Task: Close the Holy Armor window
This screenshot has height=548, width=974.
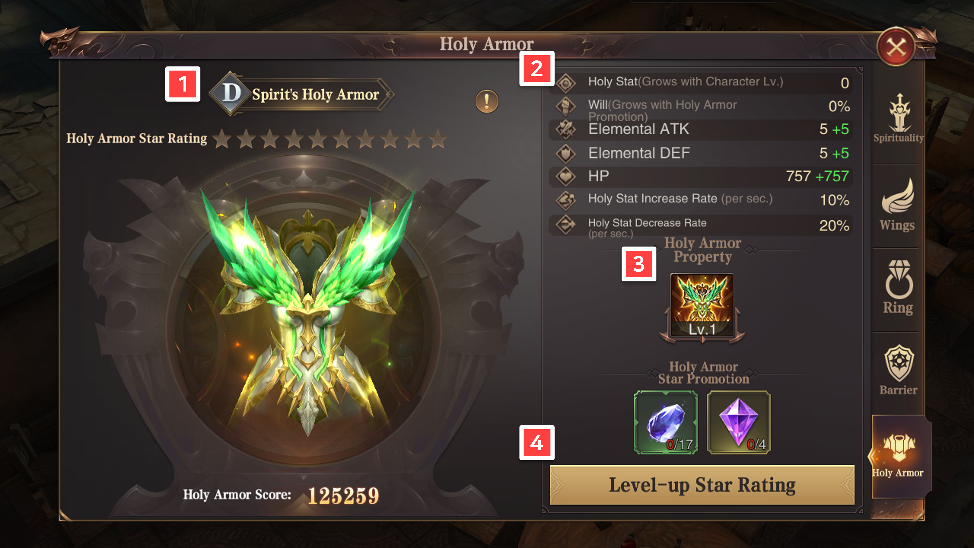Action: [x=896, y=47]
